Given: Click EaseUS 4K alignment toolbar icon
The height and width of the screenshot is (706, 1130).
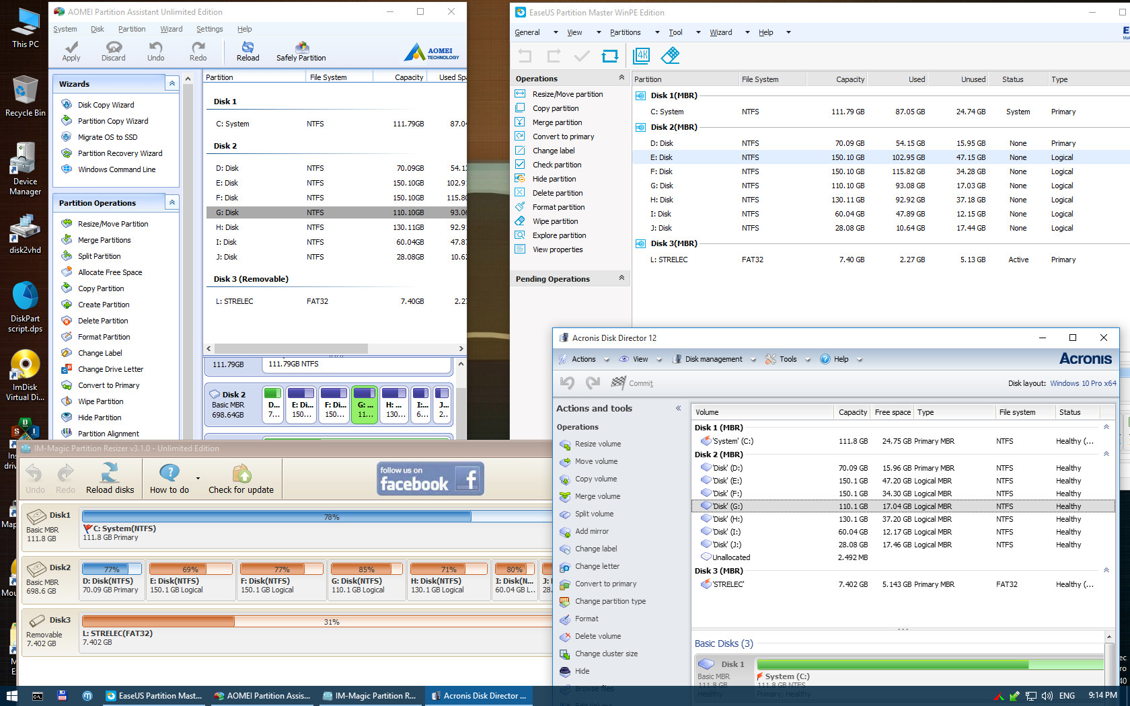Looking at the screenshot, I should coord(642,56).
